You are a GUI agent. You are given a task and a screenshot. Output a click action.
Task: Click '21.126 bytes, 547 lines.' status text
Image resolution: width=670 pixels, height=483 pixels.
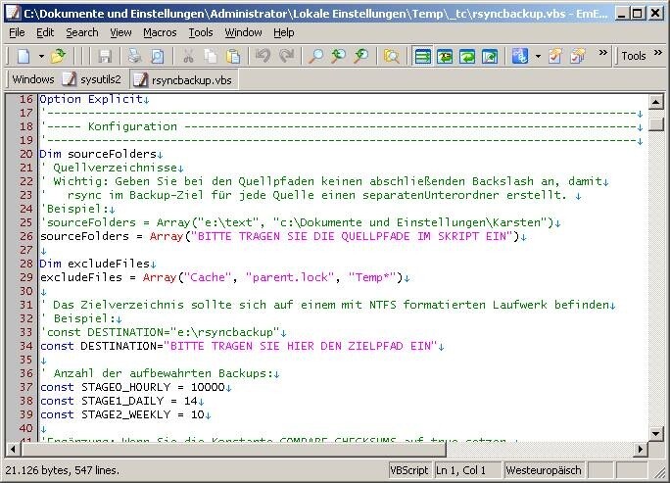[x=63, y=470]
